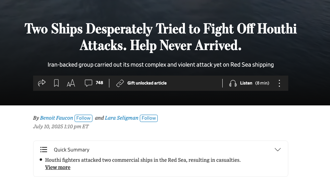Follow author Benoit Faucon
Image resolution: width=330 pixels, height=177 pixels.
click(83, 118)
